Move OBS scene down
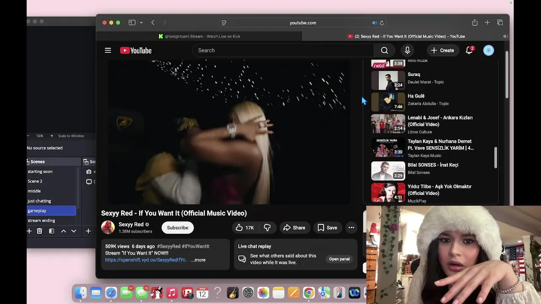Screen dimensions: 541x304 [74, 231]
